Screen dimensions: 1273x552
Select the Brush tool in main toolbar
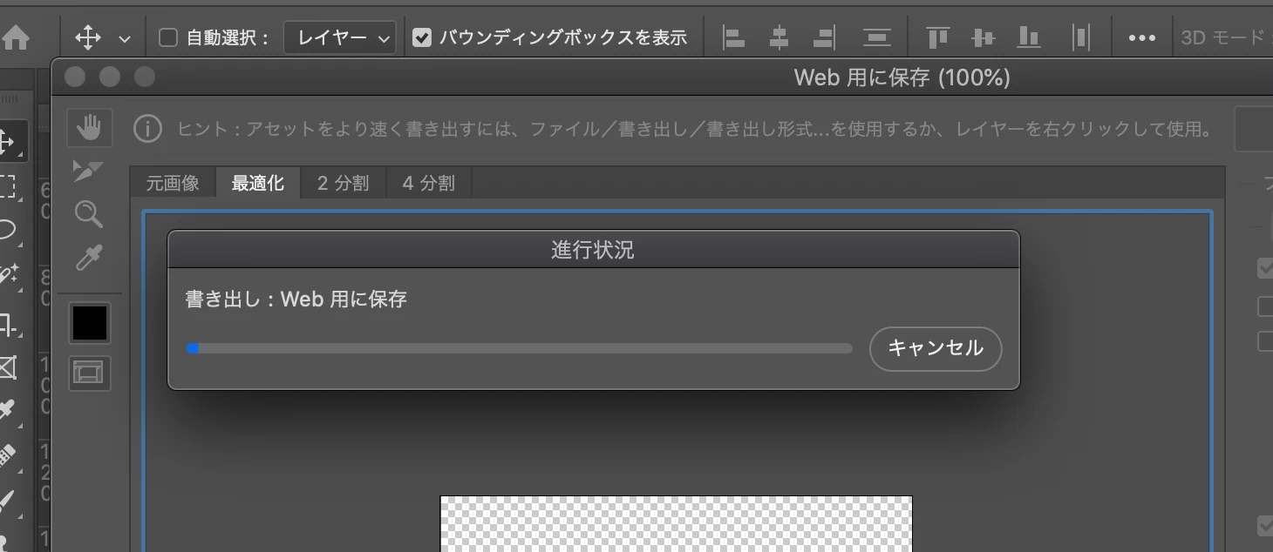click(7, 502)
